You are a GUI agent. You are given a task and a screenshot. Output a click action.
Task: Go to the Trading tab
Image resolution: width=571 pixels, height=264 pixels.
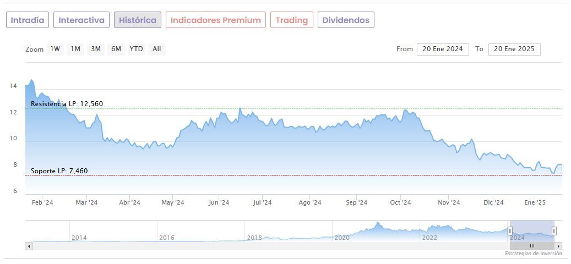click(x=291, y=20)
